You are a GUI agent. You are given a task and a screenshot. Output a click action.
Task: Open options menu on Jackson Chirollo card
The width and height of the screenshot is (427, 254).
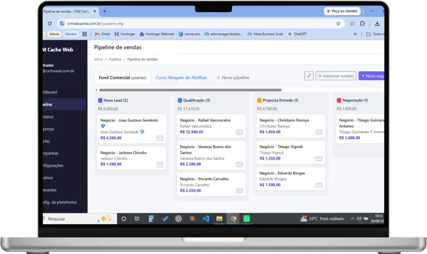[x=160, y=164]
